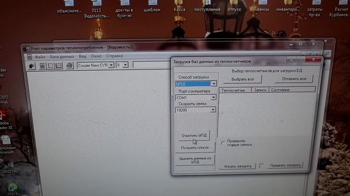
Task: Select the 'отпуск' desktop icon
Action: coord(235,7)
